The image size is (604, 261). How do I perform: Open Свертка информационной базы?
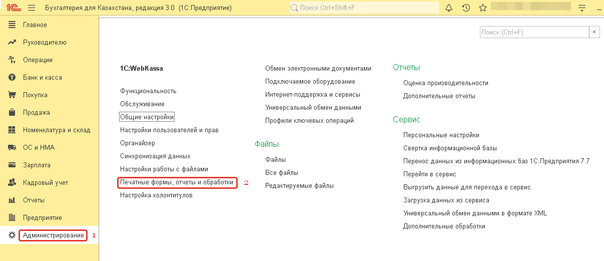coord(450,148)
